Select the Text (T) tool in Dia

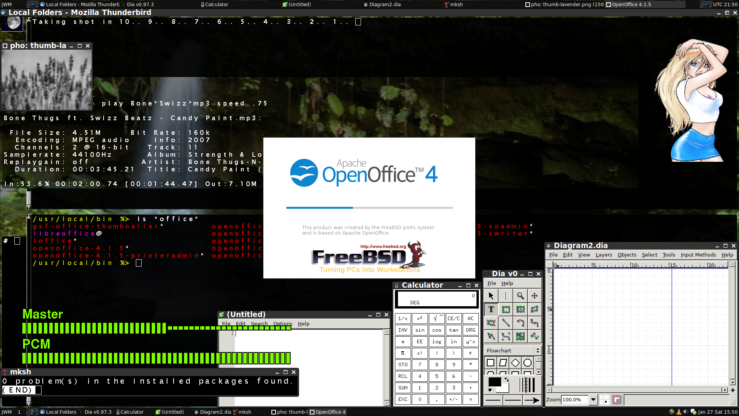[491, 309]
